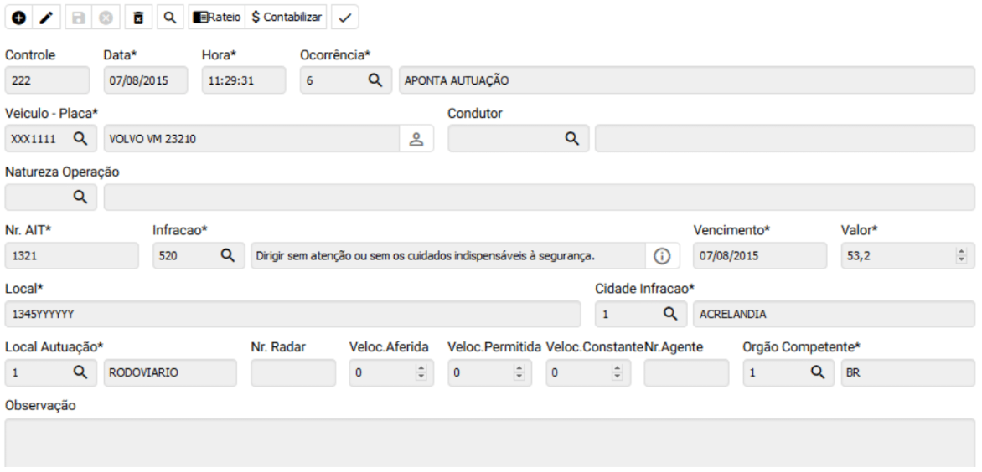Click the add new record plus icon
Viewport: 982px width, 472px height.
coord(17,17)
